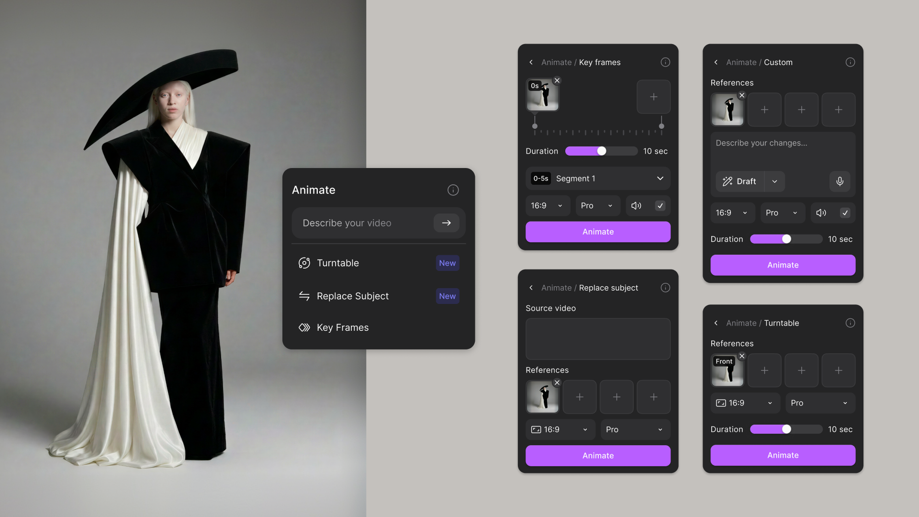This screenshot has height=517, width=919.
Task: Select Turntable menu option
Action: coord(378,263)
